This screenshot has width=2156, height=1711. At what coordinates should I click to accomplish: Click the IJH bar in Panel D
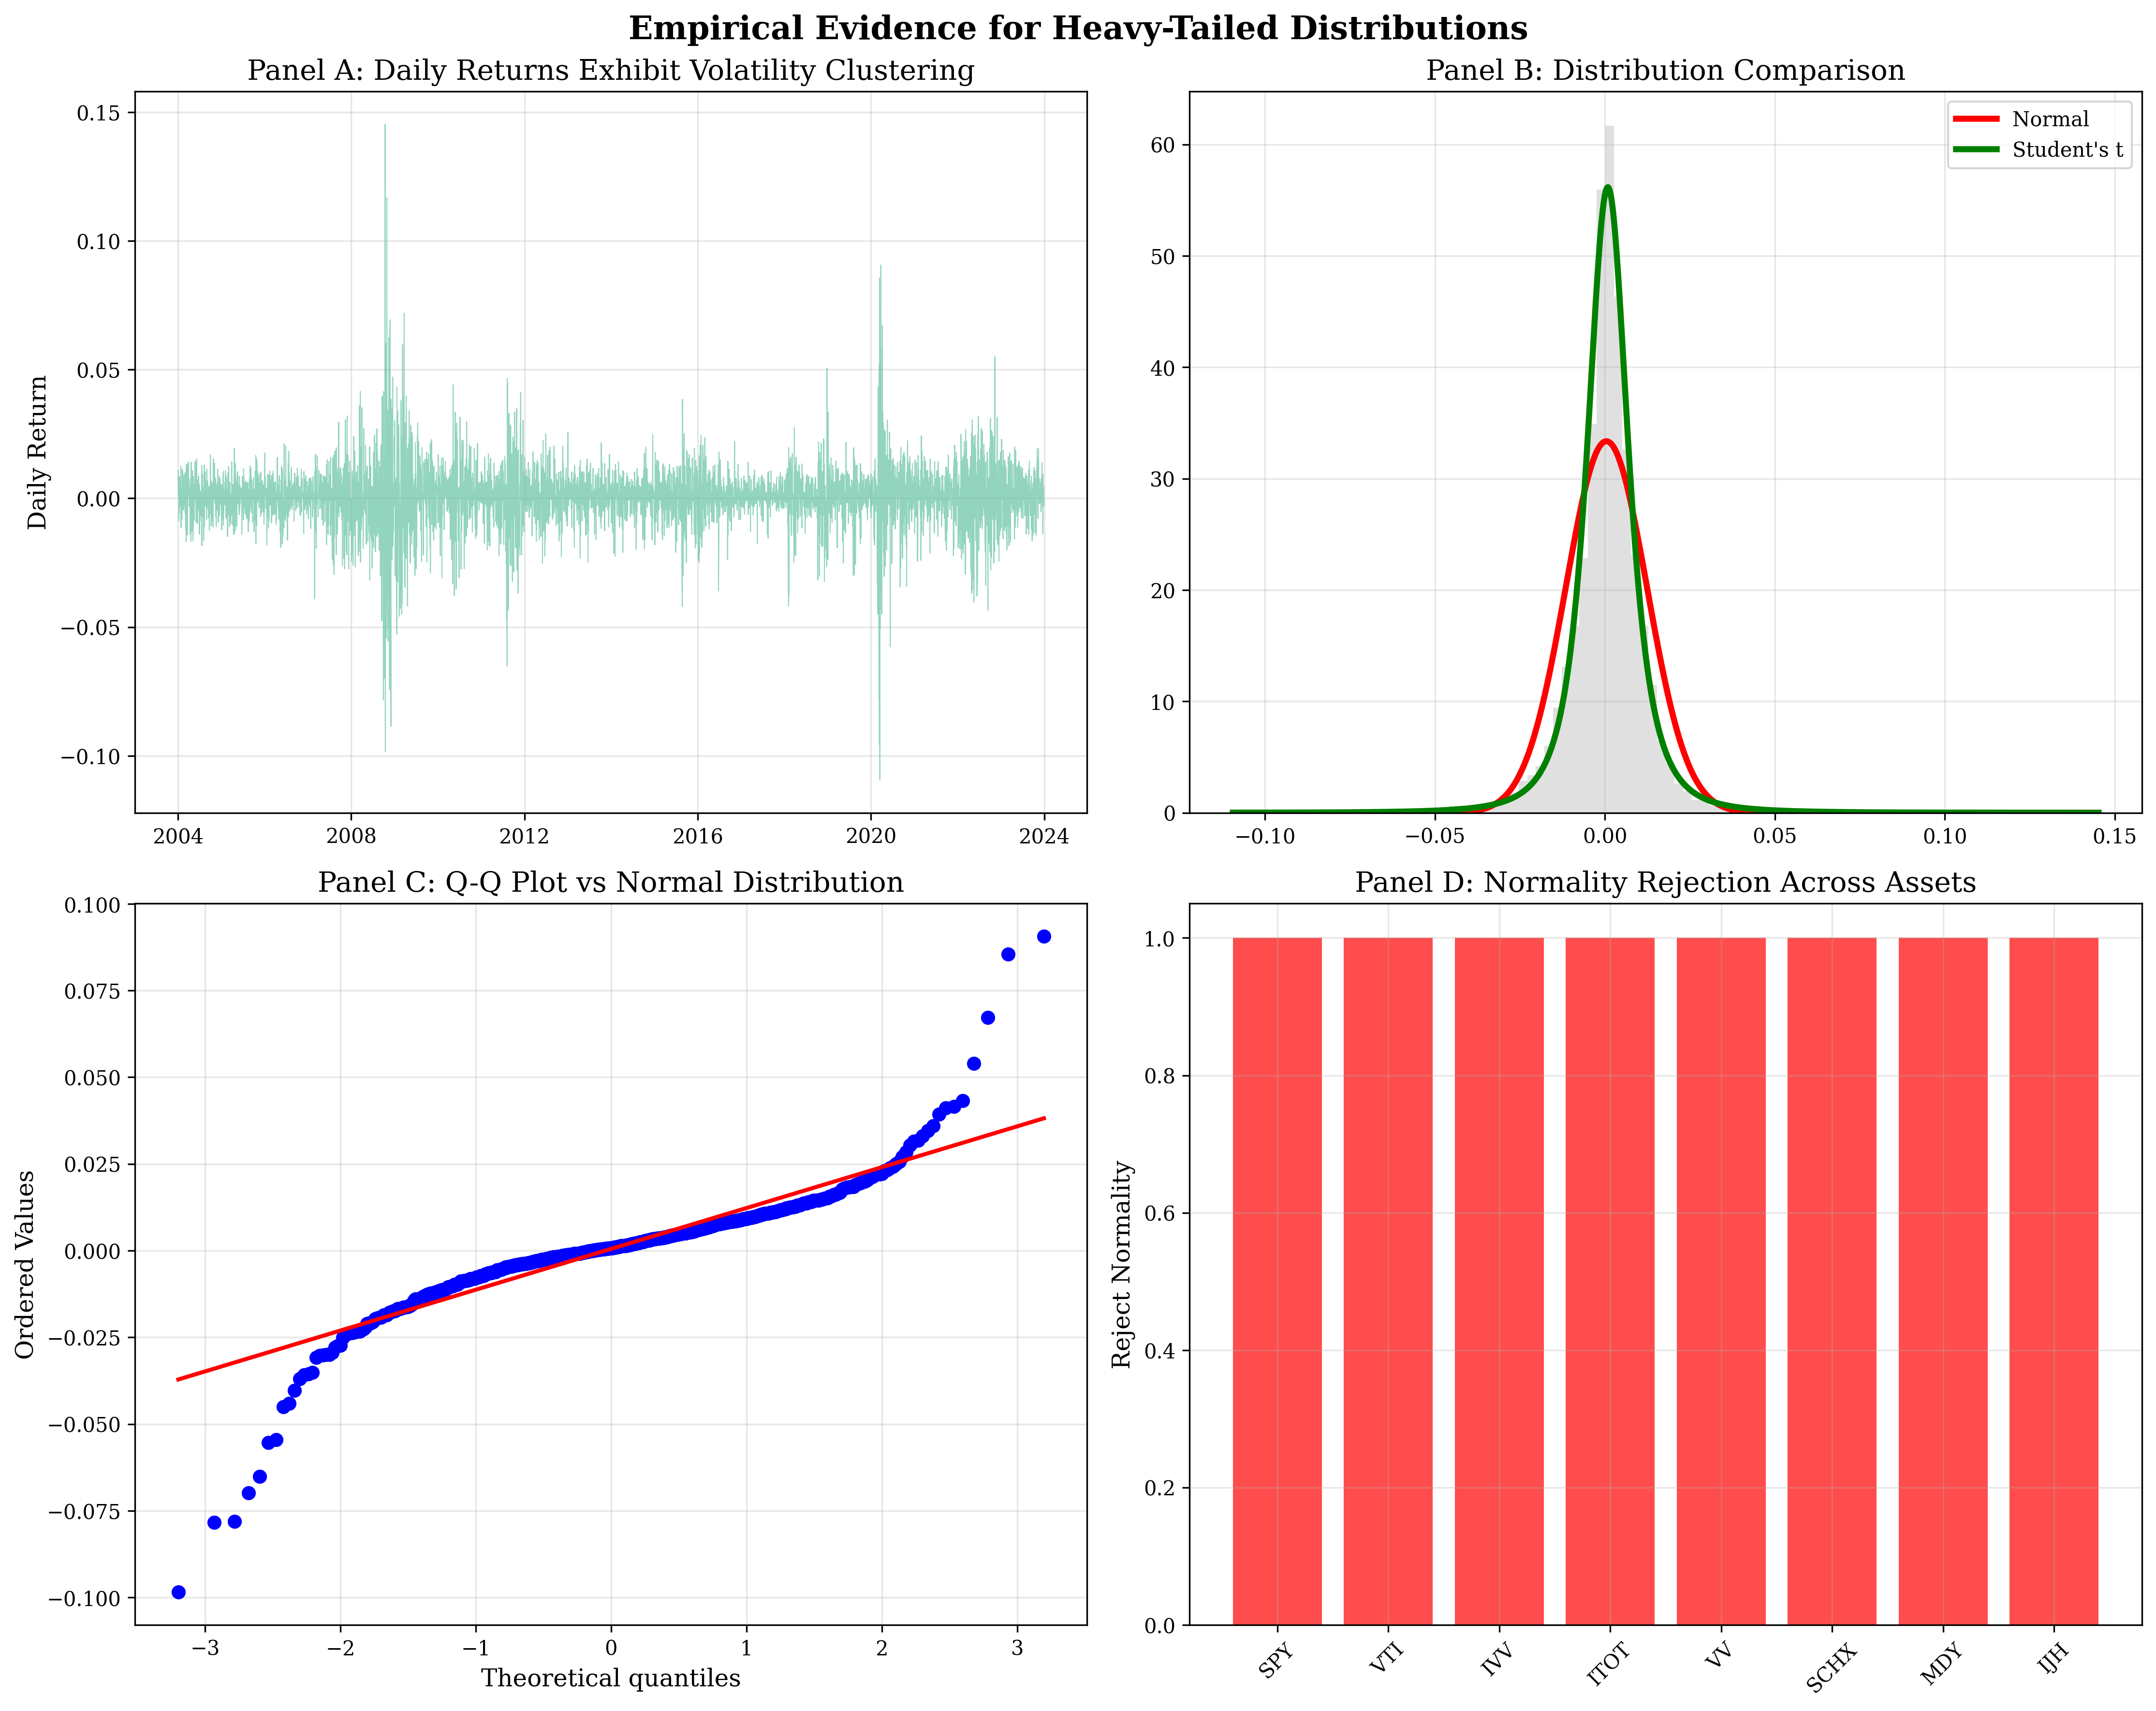[x=2054, y=1280]
